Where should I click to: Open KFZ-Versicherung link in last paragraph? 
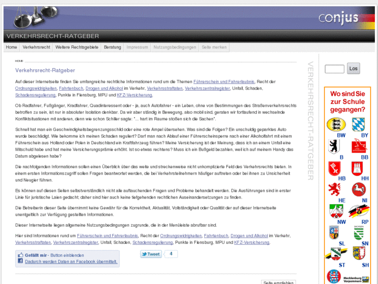(252, 242)
